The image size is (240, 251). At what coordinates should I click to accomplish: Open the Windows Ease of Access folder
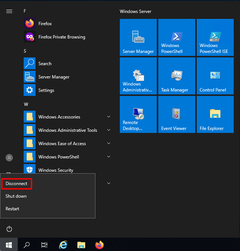(67, 143)
